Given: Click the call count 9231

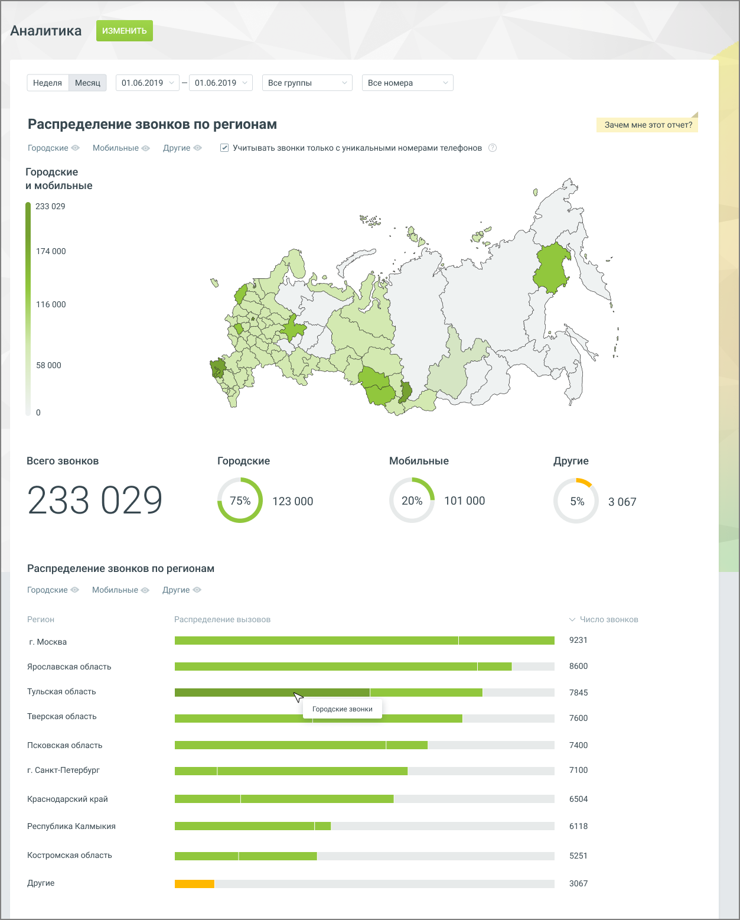Looking at the screenshot, I should pyautogui.click(x=578, y=640).
